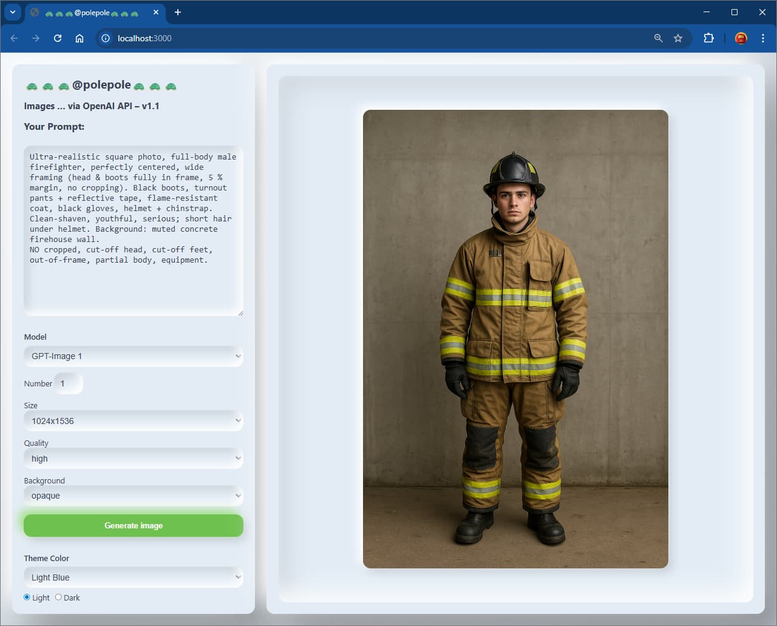Expand the Size dropdown showing 1024x1536
This screenshot has height=626, width=777.
tap(134, 421)
